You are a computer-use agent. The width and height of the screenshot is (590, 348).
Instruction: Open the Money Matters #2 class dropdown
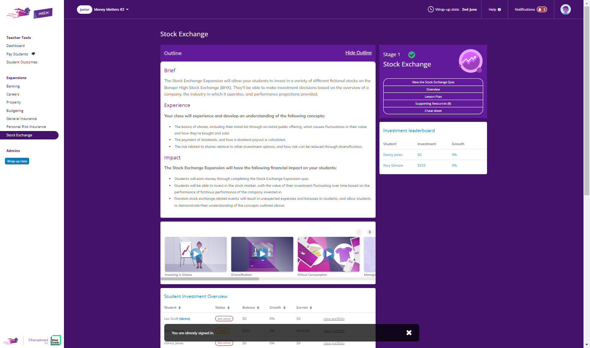tap(111, 10)
